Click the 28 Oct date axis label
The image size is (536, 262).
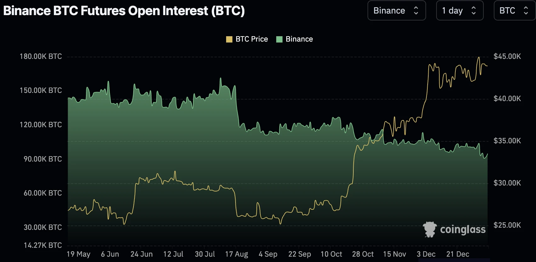coord(363,254)
